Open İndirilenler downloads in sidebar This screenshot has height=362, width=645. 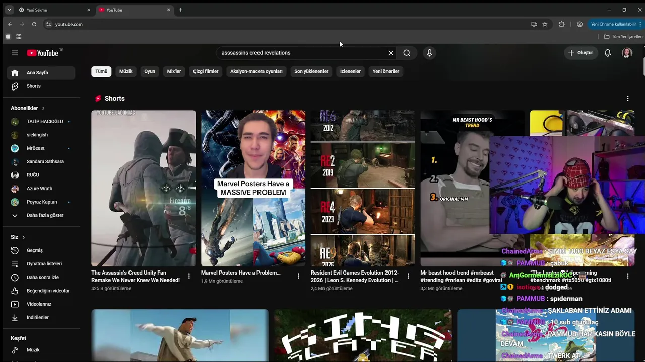(x=41, y=317)
